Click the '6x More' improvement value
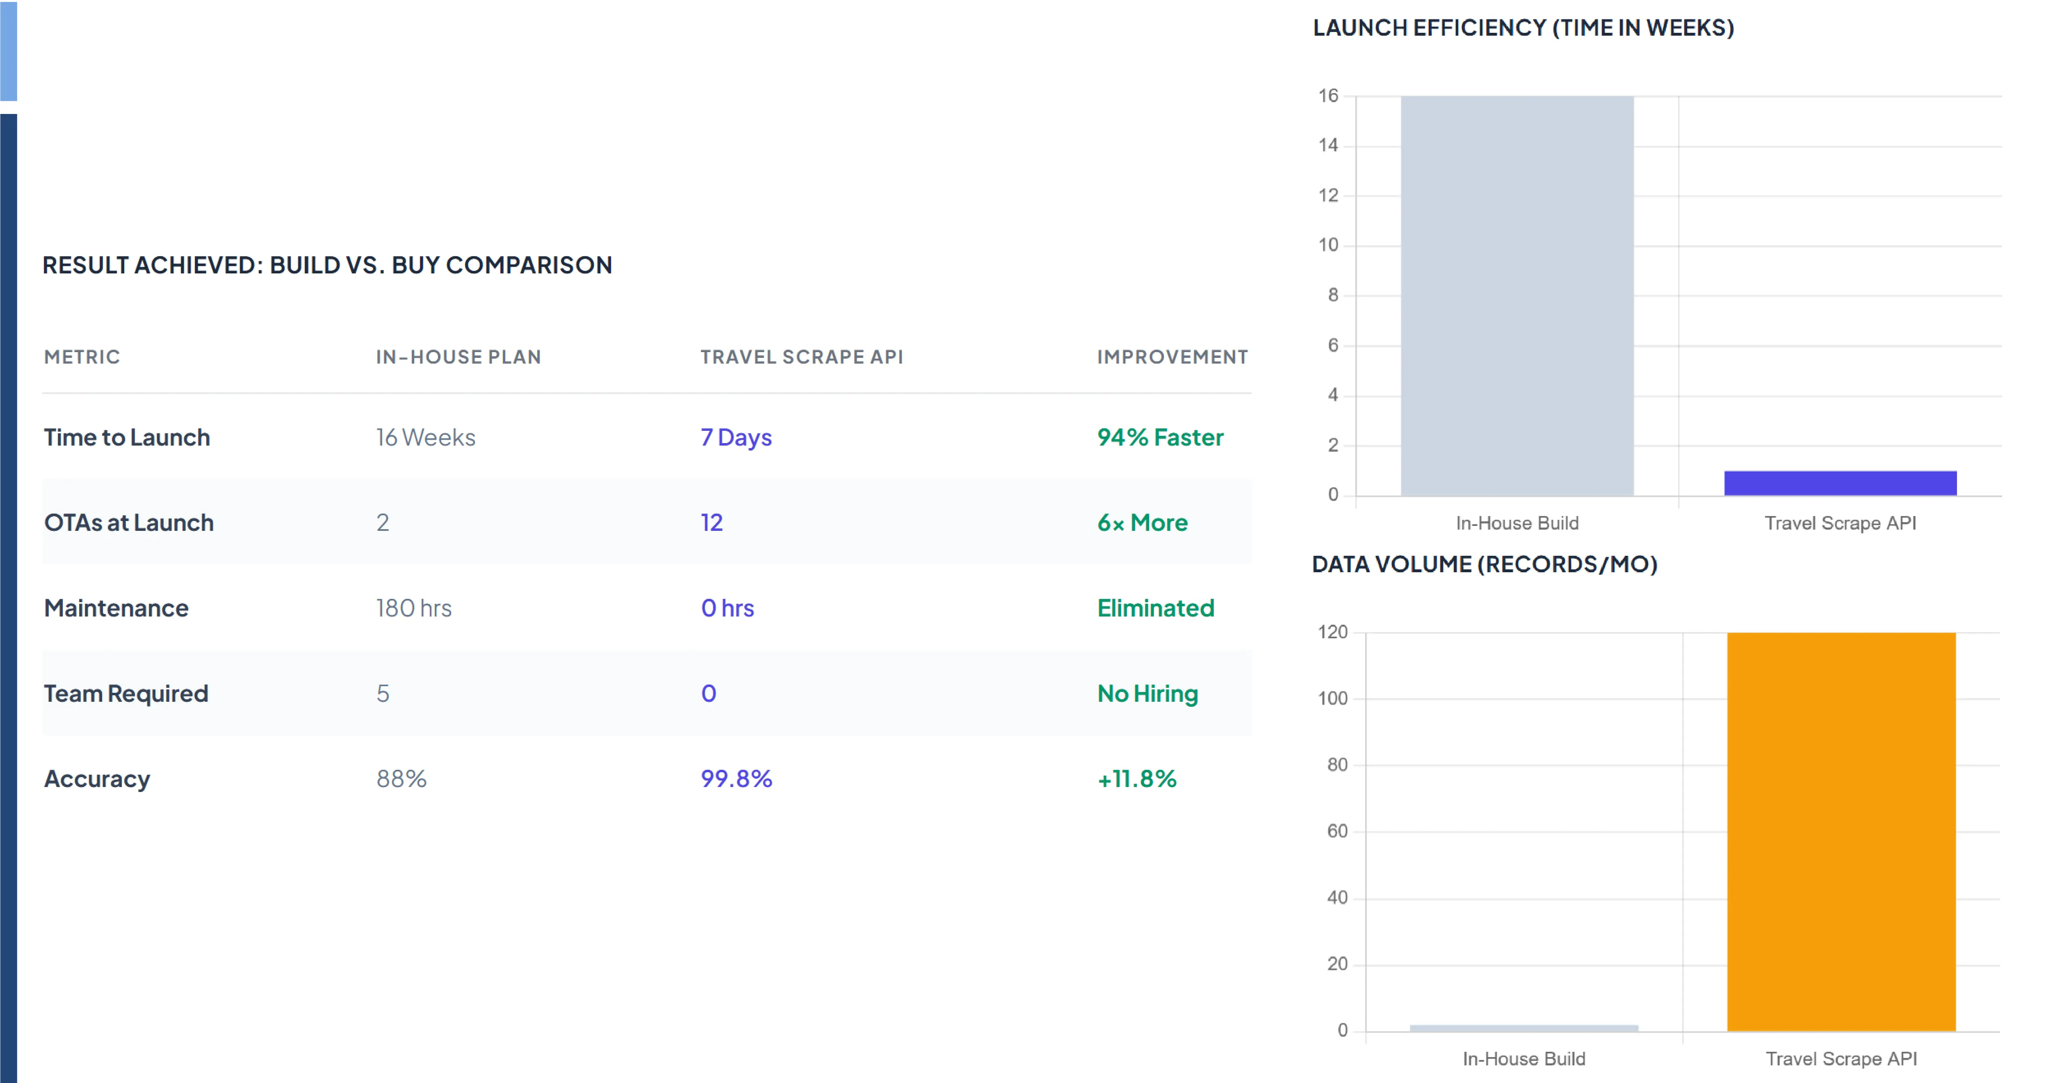The image size is (2055, 1083). (1143, 522)
